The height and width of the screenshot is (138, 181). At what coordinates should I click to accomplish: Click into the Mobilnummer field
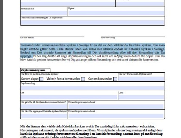pos(44,13)
